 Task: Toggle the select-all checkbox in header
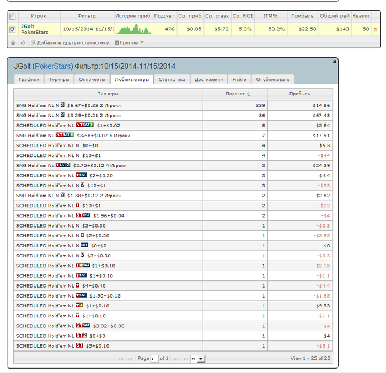pos(13,17)
